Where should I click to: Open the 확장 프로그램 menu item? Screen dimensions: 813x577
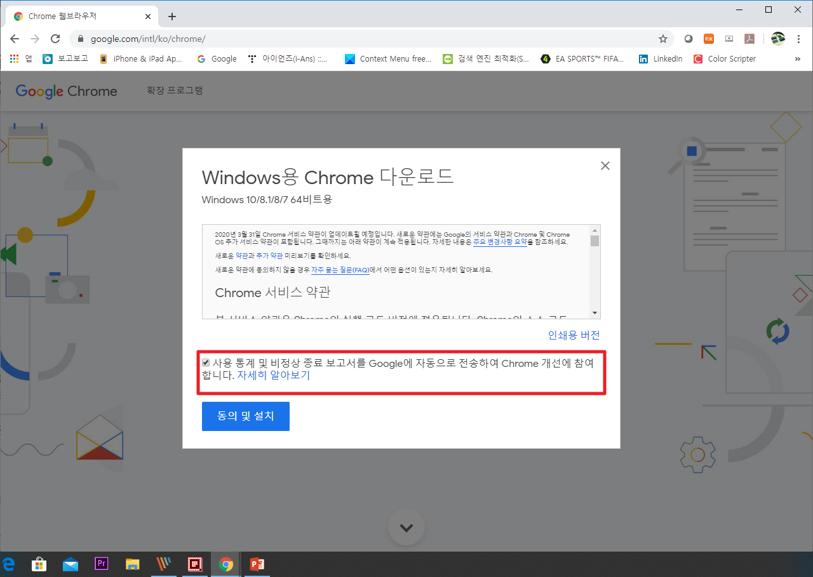(x=175, y=91)
